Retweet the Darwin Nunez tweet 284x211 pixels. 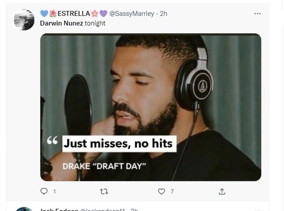(x=104, y=191)
